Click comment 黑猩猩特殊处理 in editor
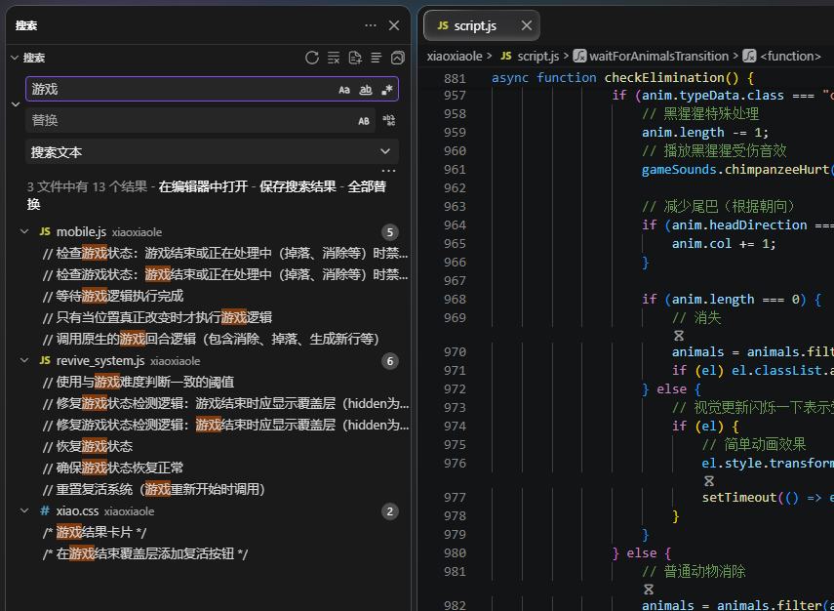Image resolution: width=834 pixels, height=611 pixels. 700,114
